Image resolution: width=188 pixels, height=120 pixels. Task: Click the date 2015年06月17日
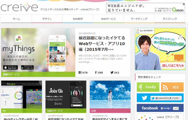click(100, 116)
